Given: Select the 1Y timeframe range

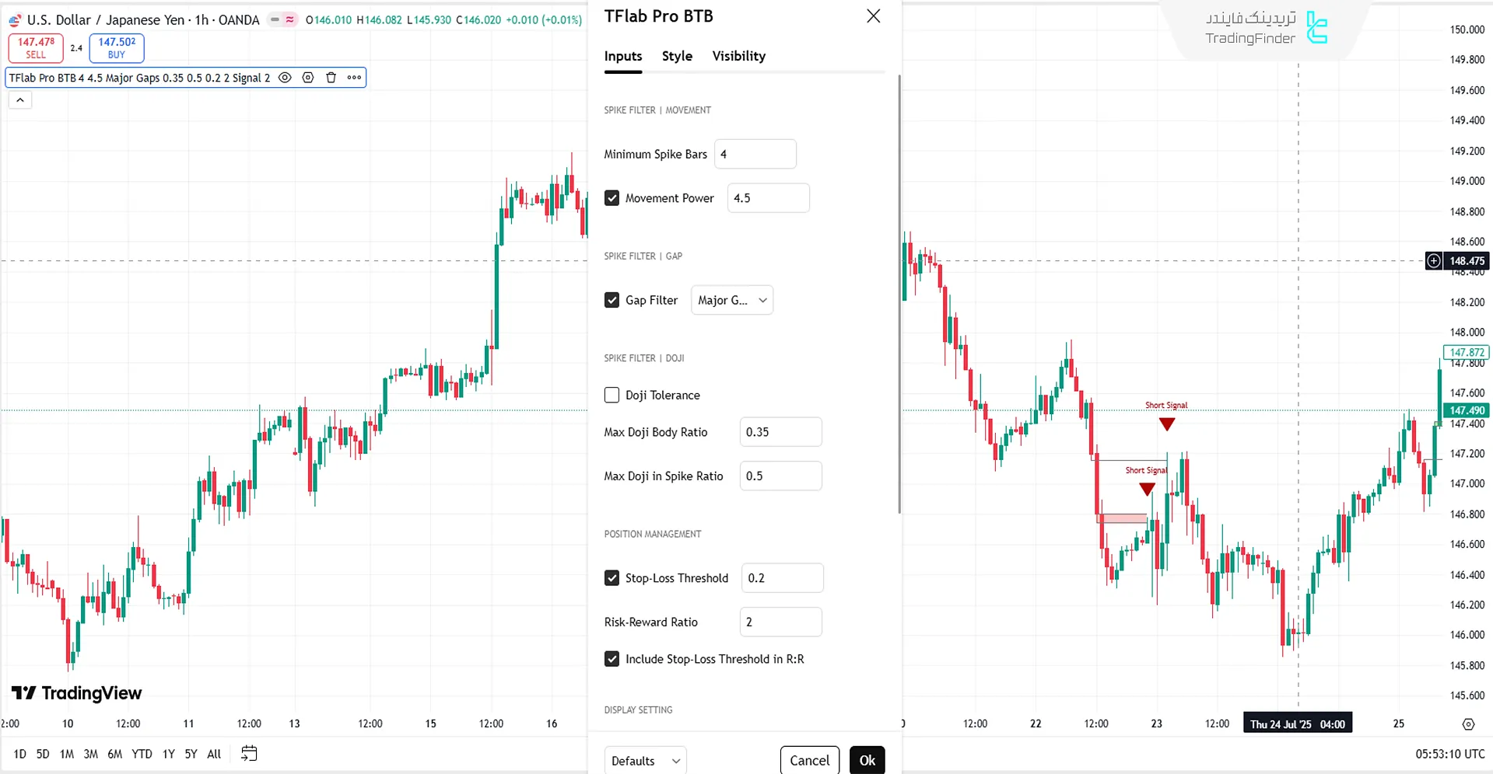Looking at the screenshot, I should 167,753.
